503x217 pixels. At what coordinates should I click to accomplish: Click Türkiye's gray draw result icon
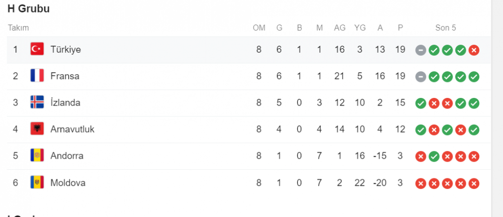tap(421, 50)
